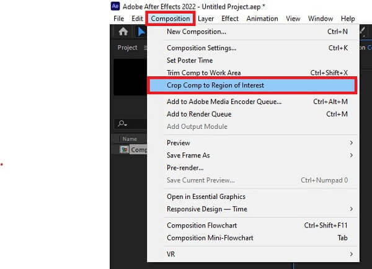Open the File menu

(x=118, y=19)
